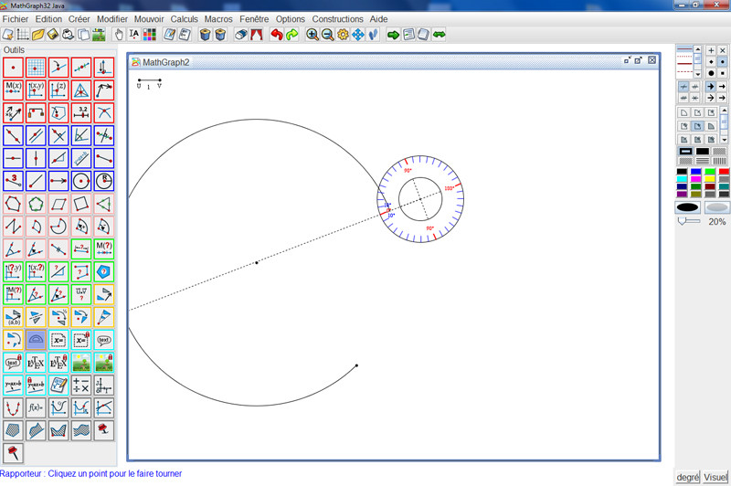Select the (x,y) coordinates point tool
The image size is (731, 486).
pos(36,90)
